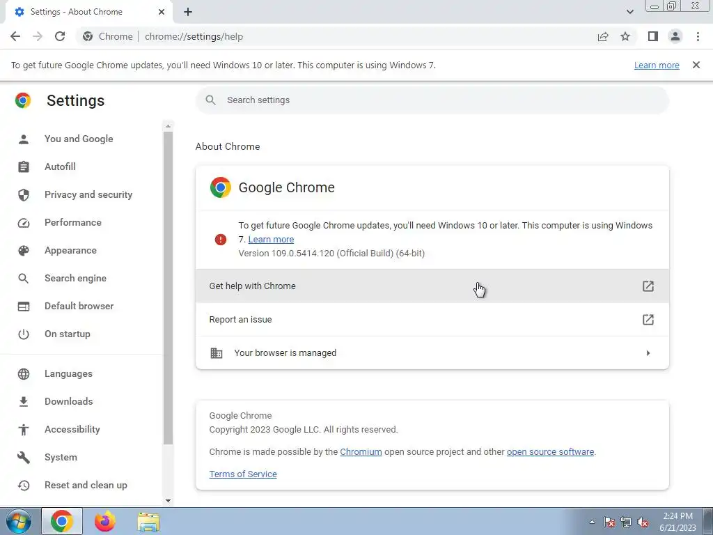
Task: Open Learn more link in About card
Action: pyautogui.click(x=271, y=240)
